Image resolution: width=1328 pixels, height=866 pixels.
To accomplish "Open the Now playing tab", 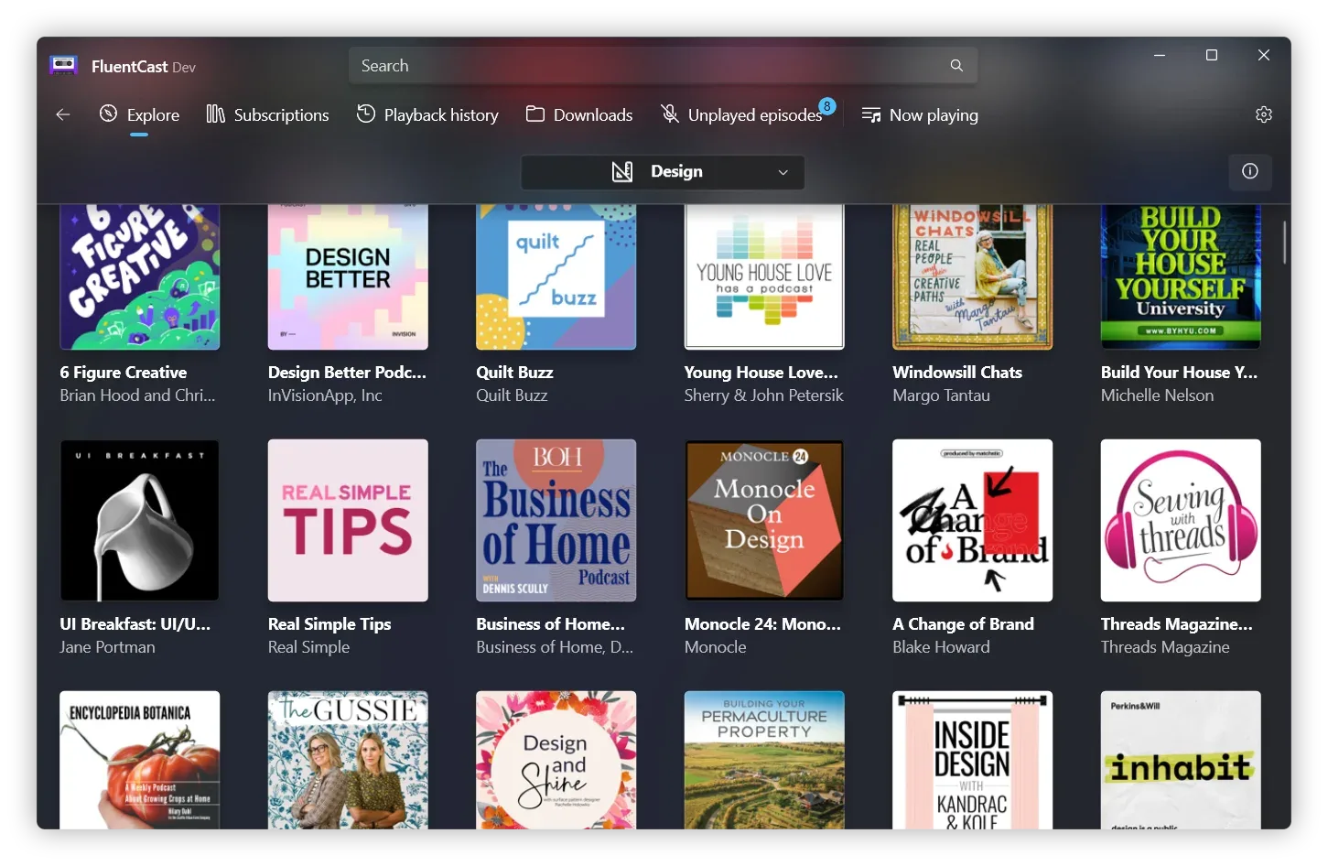I will click(x=920, y=114).
